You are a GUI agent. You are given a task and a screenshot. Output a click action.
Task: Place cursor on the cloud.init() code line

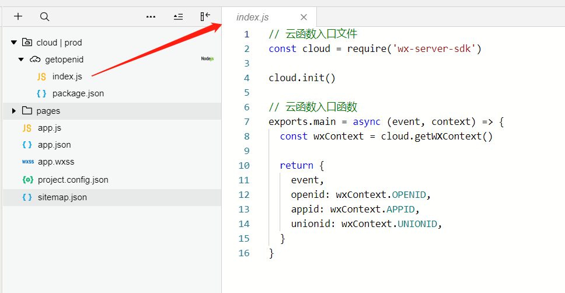click(x=302, y=78)
